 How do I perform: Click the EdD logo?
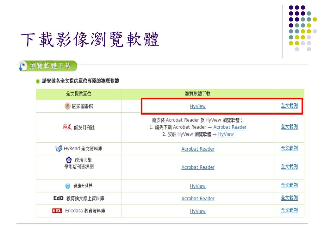tap(58, 198)
